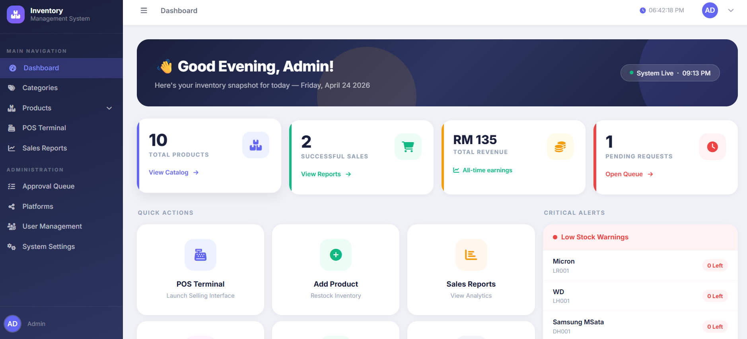Click the Sales Reports quick action chart icon
747x339 pixels.
[x=471, y=255]
